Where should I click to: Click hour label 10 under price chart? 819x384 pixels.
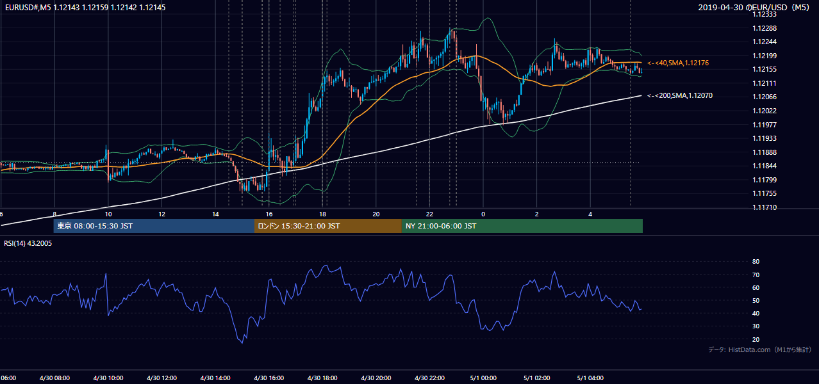[108, 214]
